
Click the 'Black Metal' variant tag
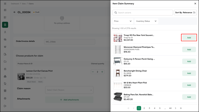click(31, 82)
